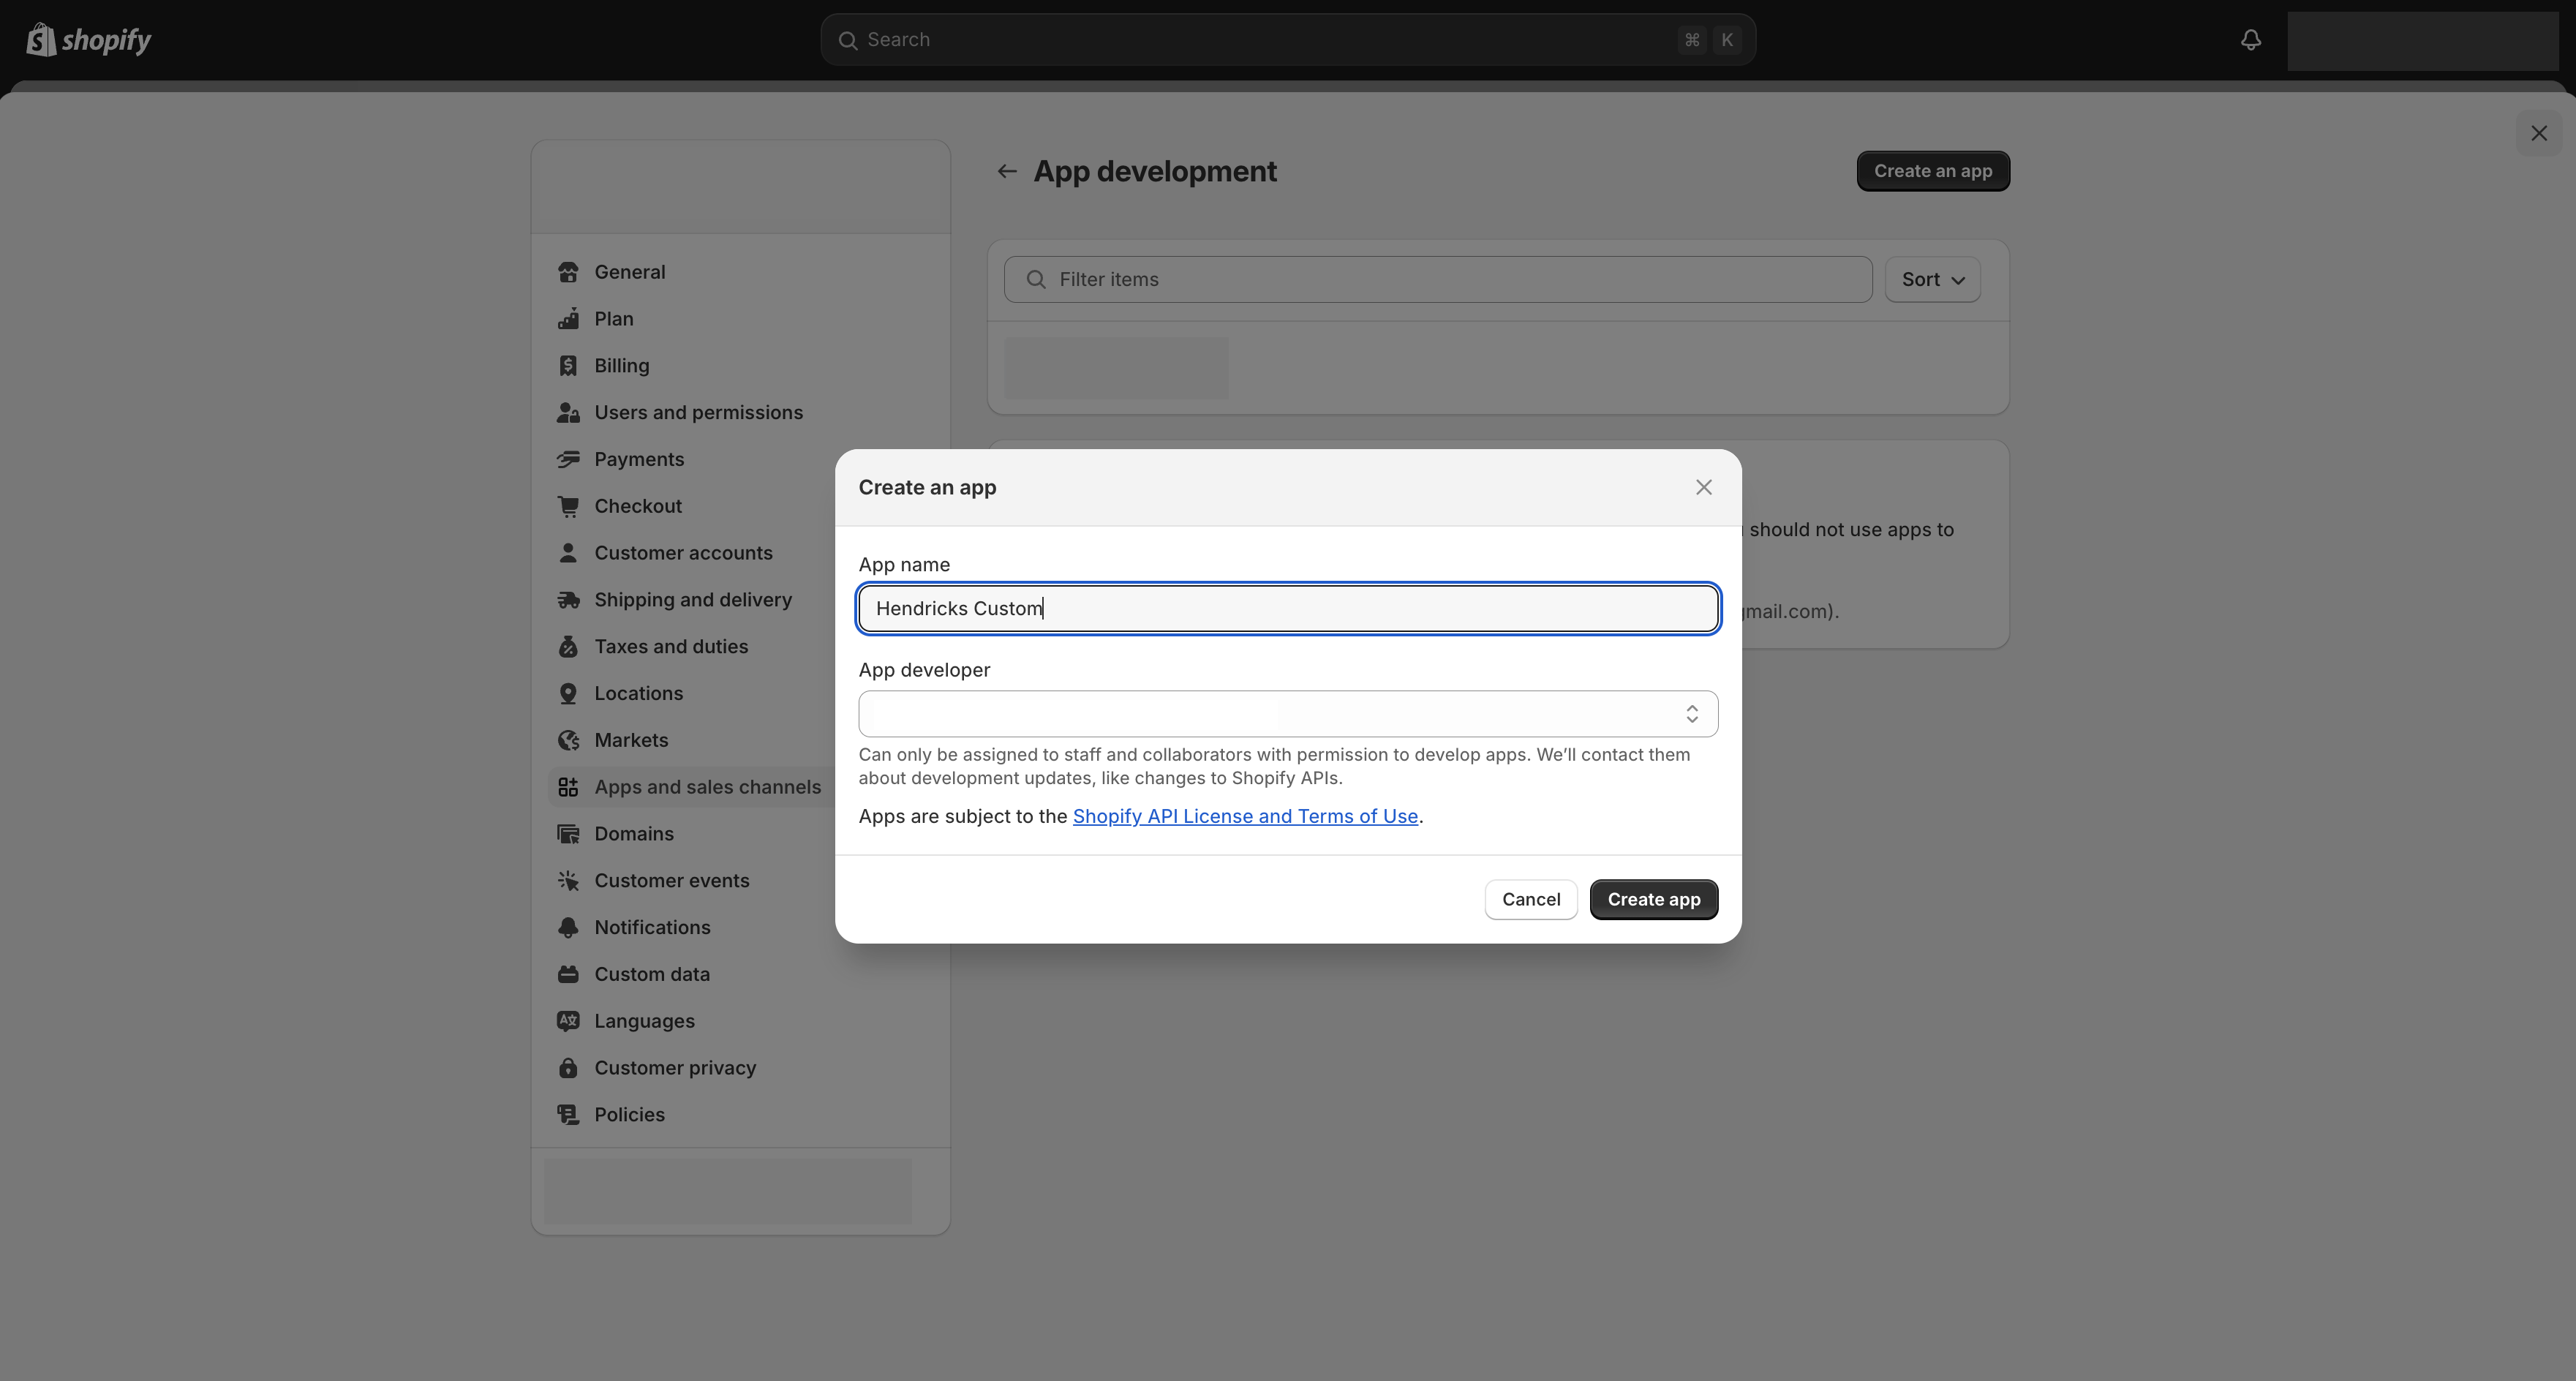Click the back arrow to App development
Image resolution: width=2576 pixels, height=1381 pixels.
(1007, 170)
